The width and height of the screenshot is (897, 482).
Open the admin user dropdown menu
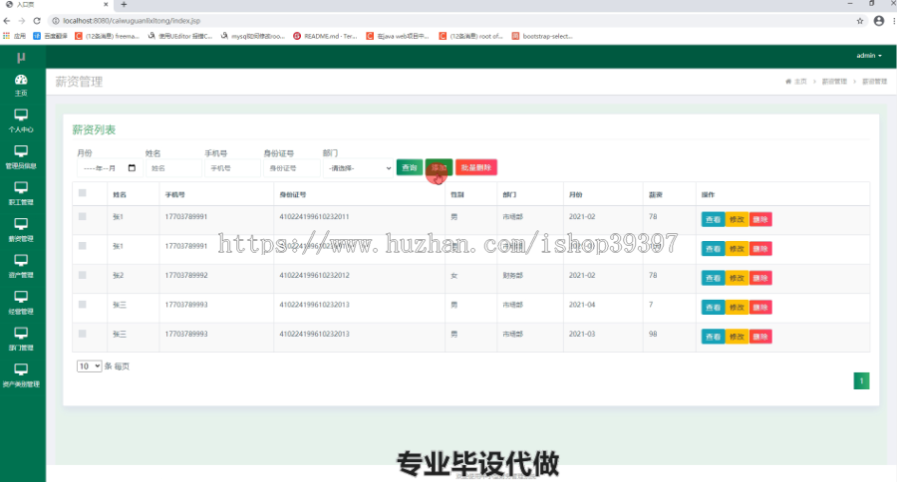point(869,56)
